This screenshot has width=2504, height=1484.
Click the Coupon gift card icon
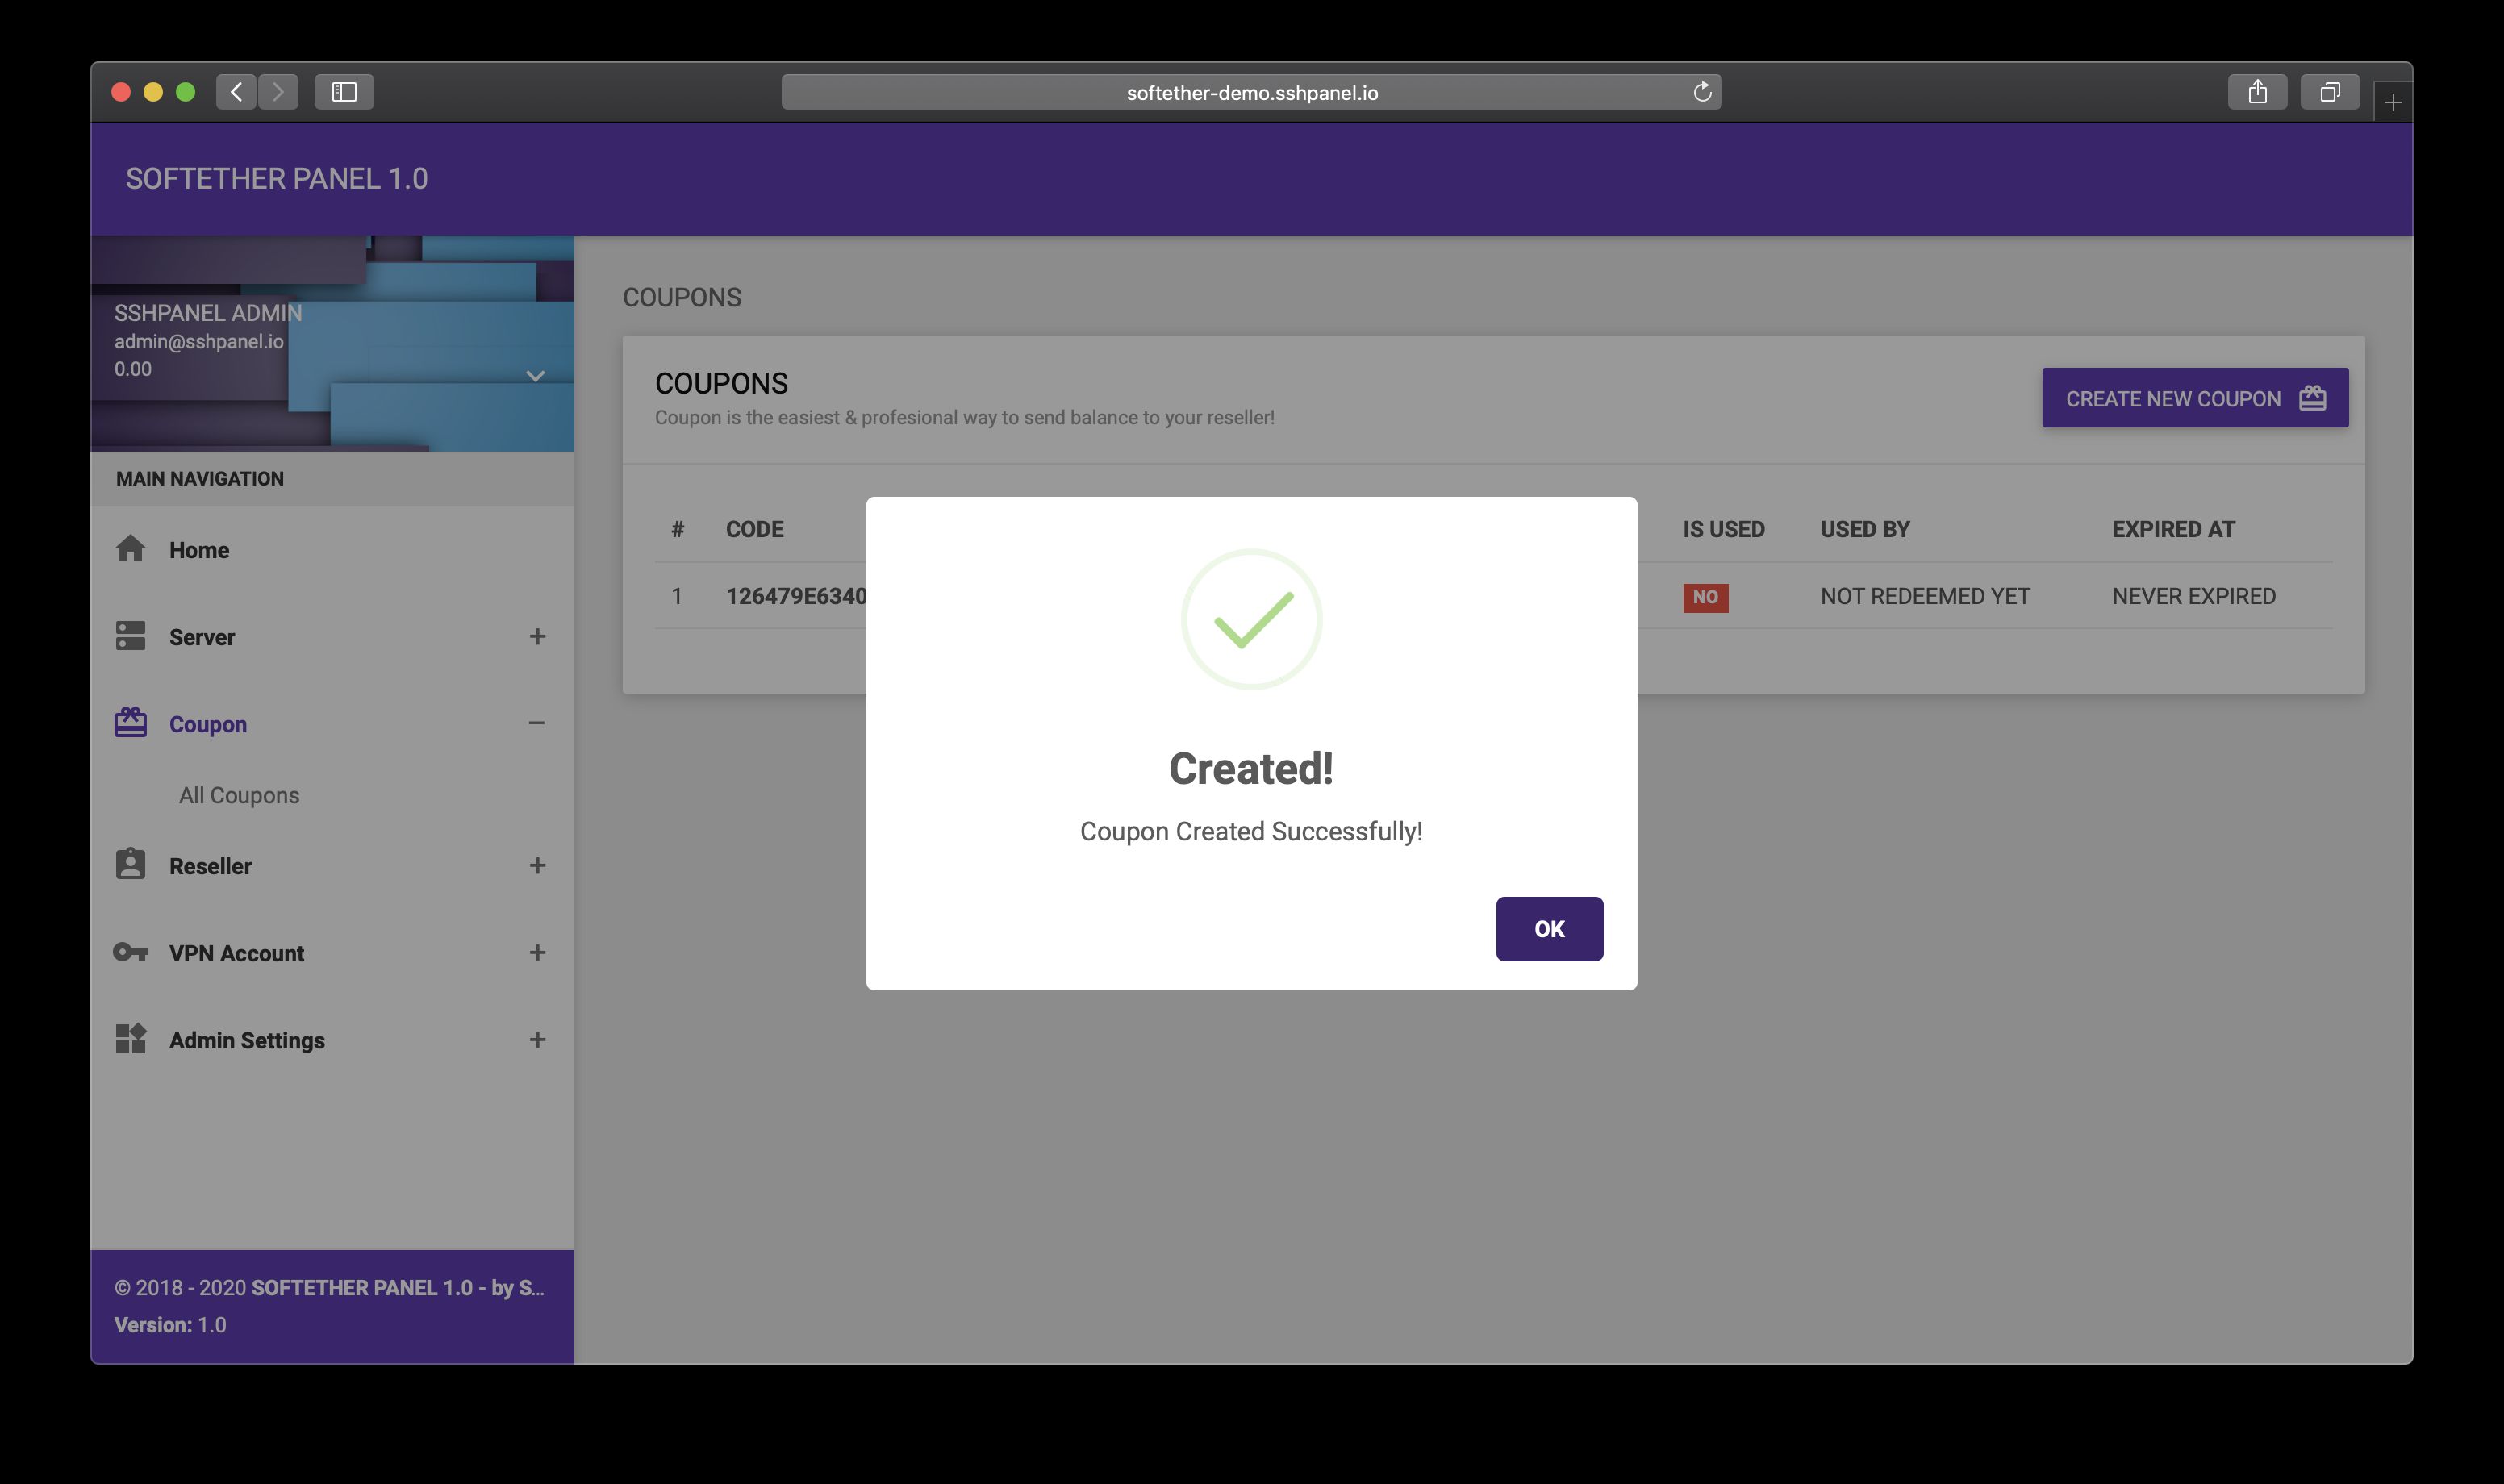point(130,722)
